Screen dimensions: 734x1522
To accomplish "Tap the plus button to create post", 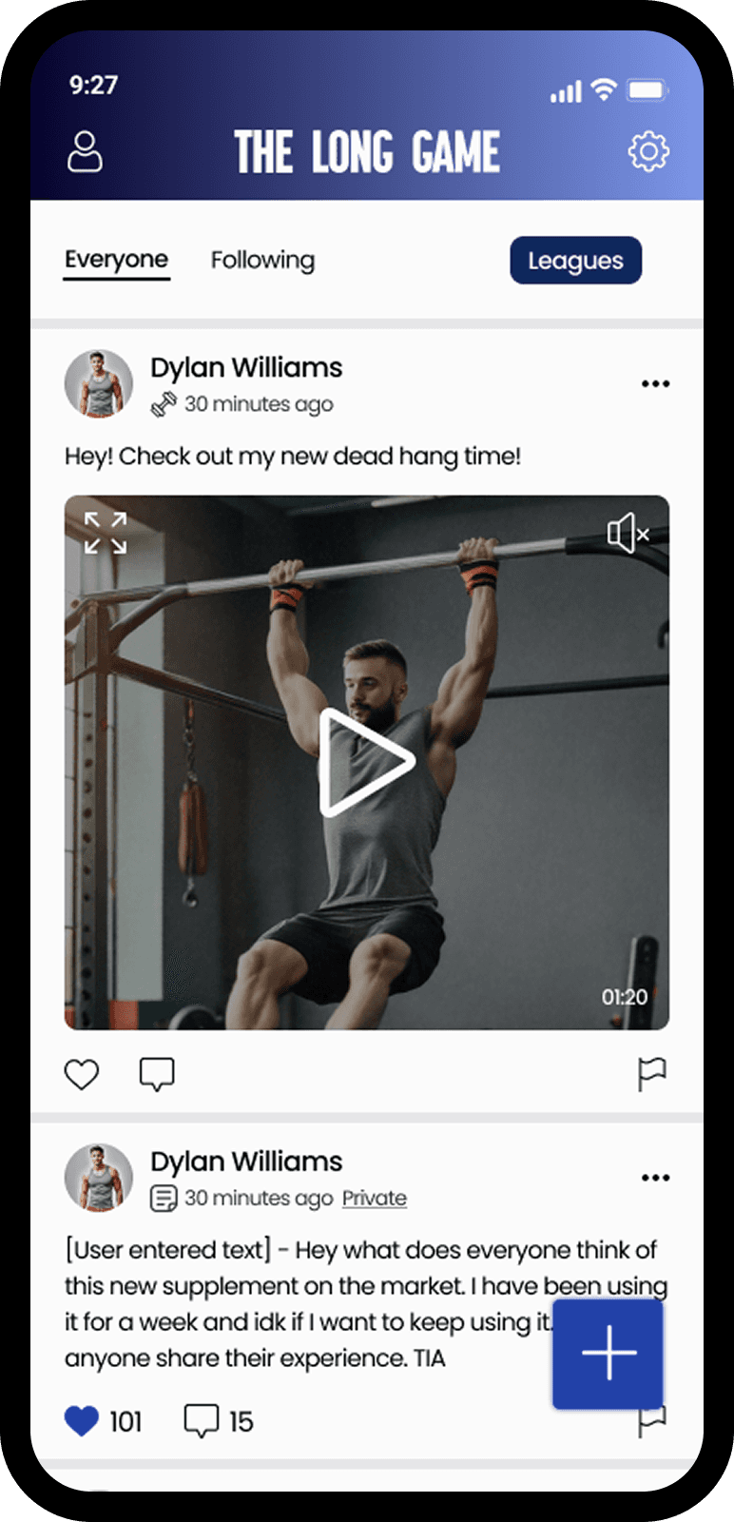I will (x=608, y=1352).
